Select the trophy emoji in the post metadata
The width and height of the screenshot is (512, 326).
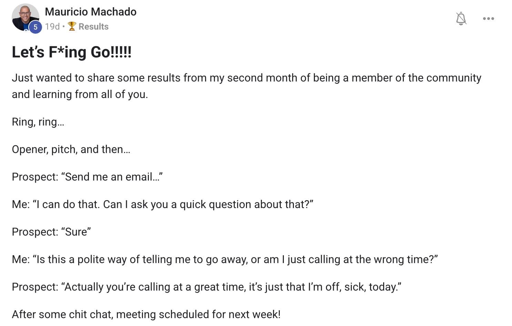[72, 26]
